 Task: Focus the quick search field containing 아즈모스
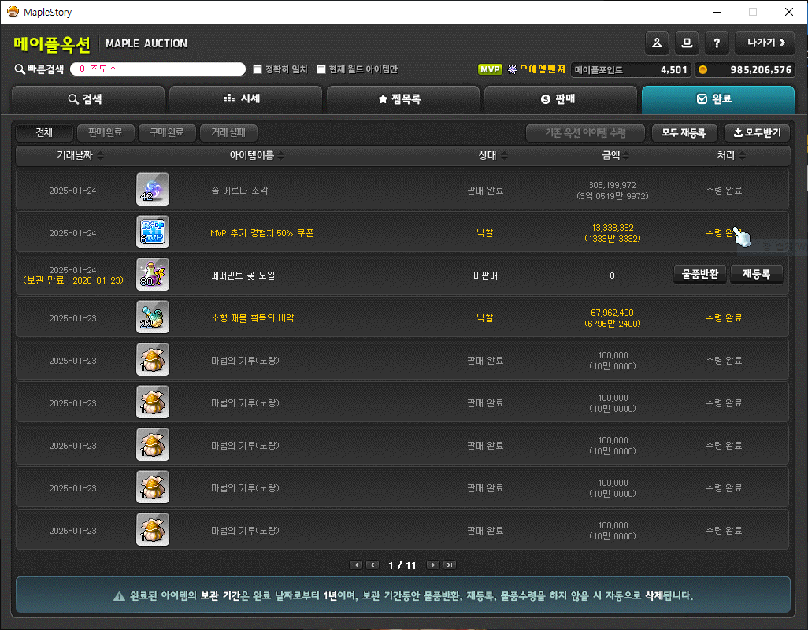pos(158,69)
